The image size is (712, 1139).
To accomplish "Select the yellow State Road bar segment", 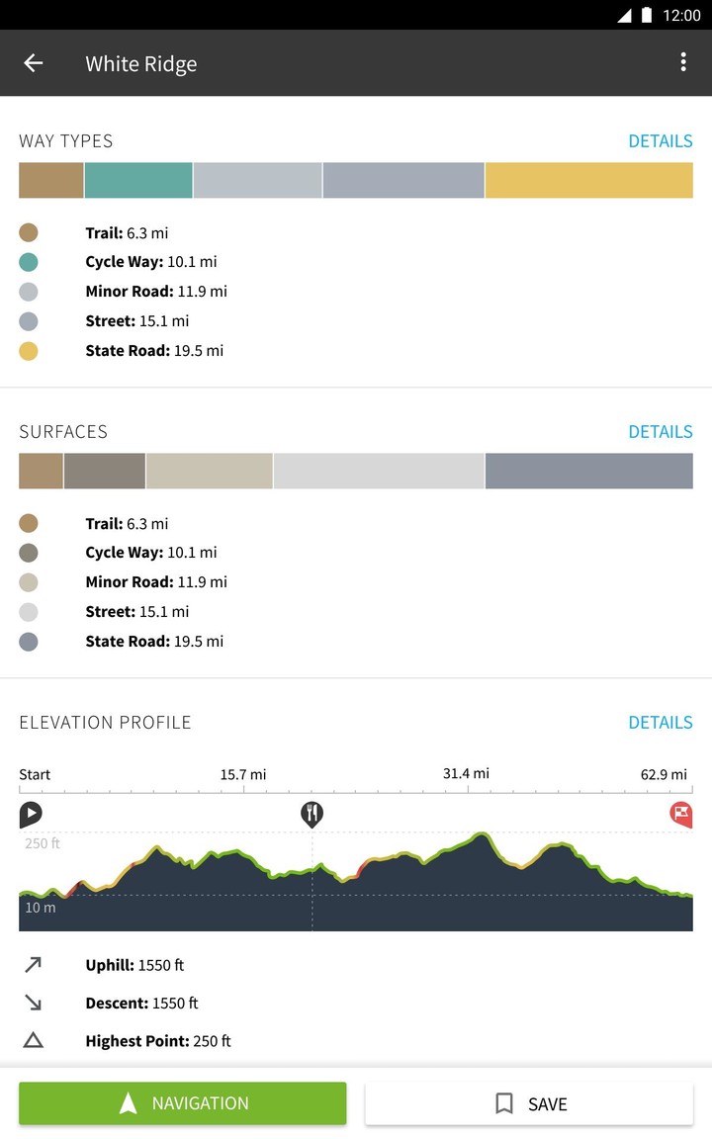I will tap(588, 181).
